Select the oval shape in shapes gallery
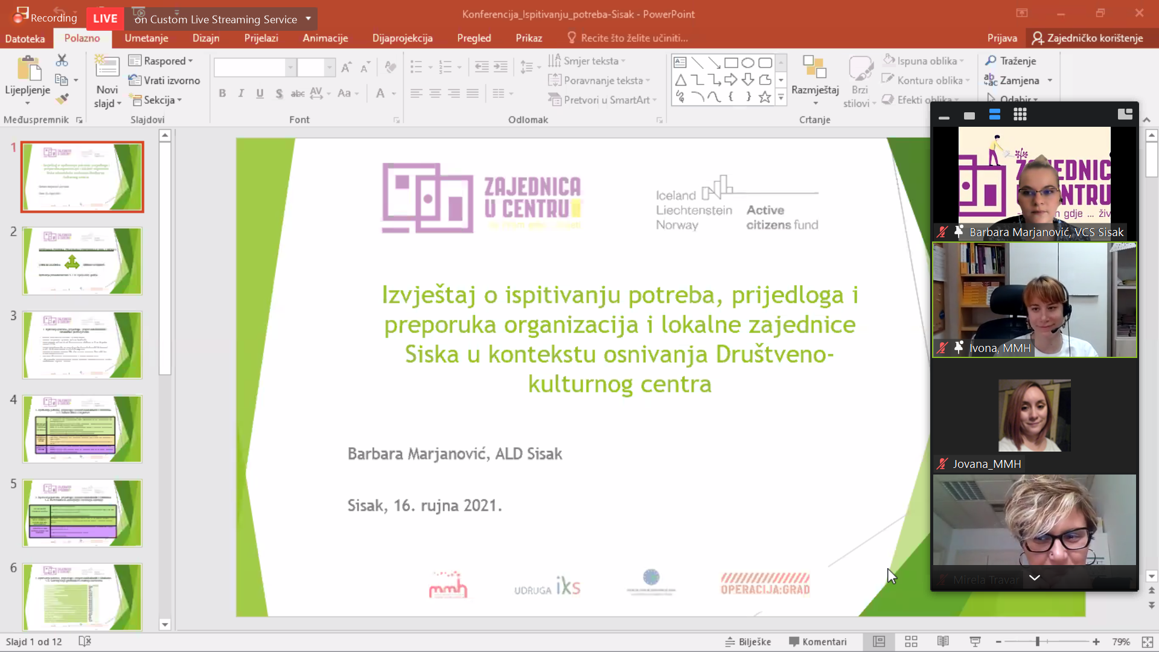This screenshot has width=1159, height=652. point(748,63)
